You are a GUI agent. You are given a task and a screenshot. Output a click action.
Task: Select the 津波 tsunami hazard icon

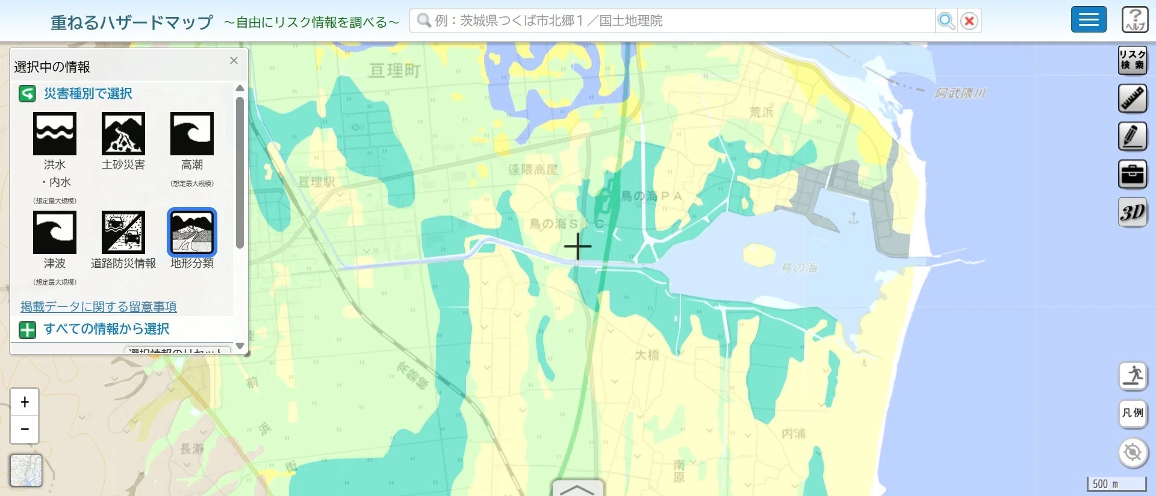pyautogui.click(x=55, y=232)
